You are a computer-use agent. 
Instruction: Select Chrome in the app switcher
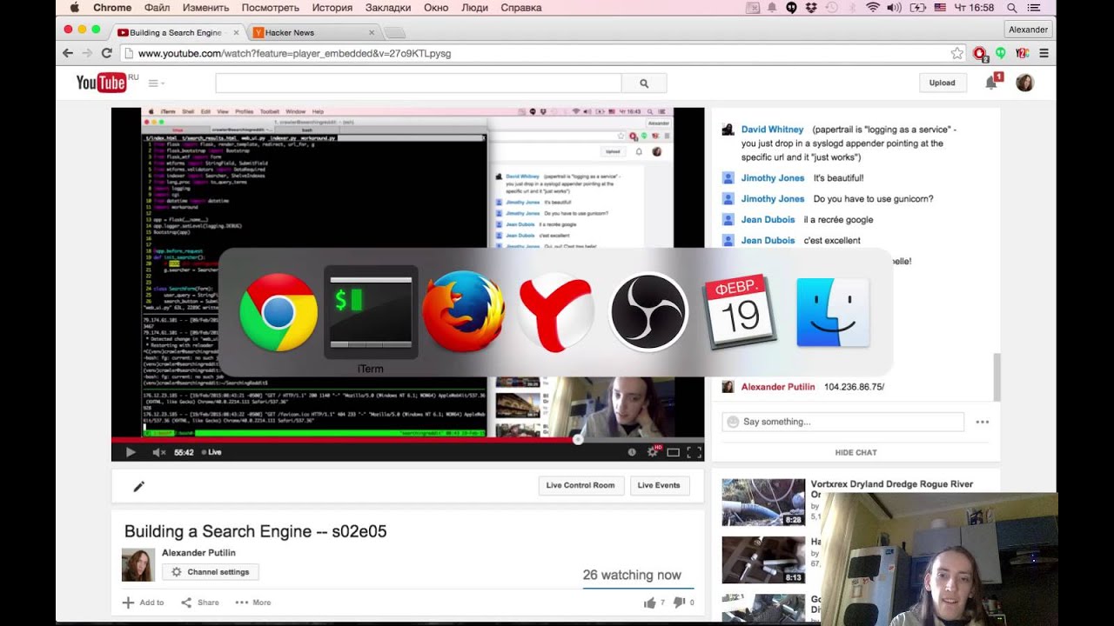(278, 312)
